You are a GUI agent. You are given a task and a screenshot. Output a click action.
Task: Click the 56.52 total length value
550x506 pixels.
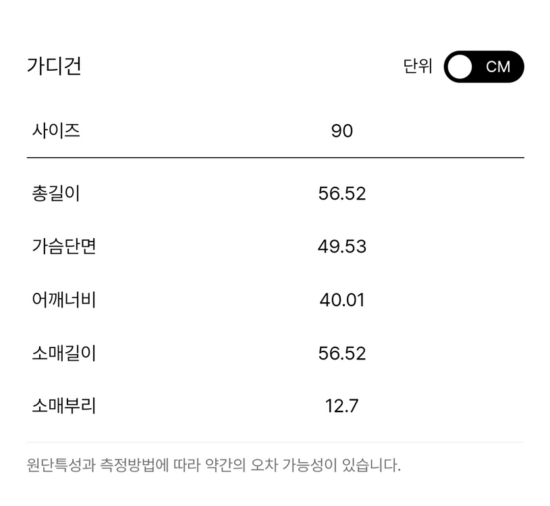342,193
